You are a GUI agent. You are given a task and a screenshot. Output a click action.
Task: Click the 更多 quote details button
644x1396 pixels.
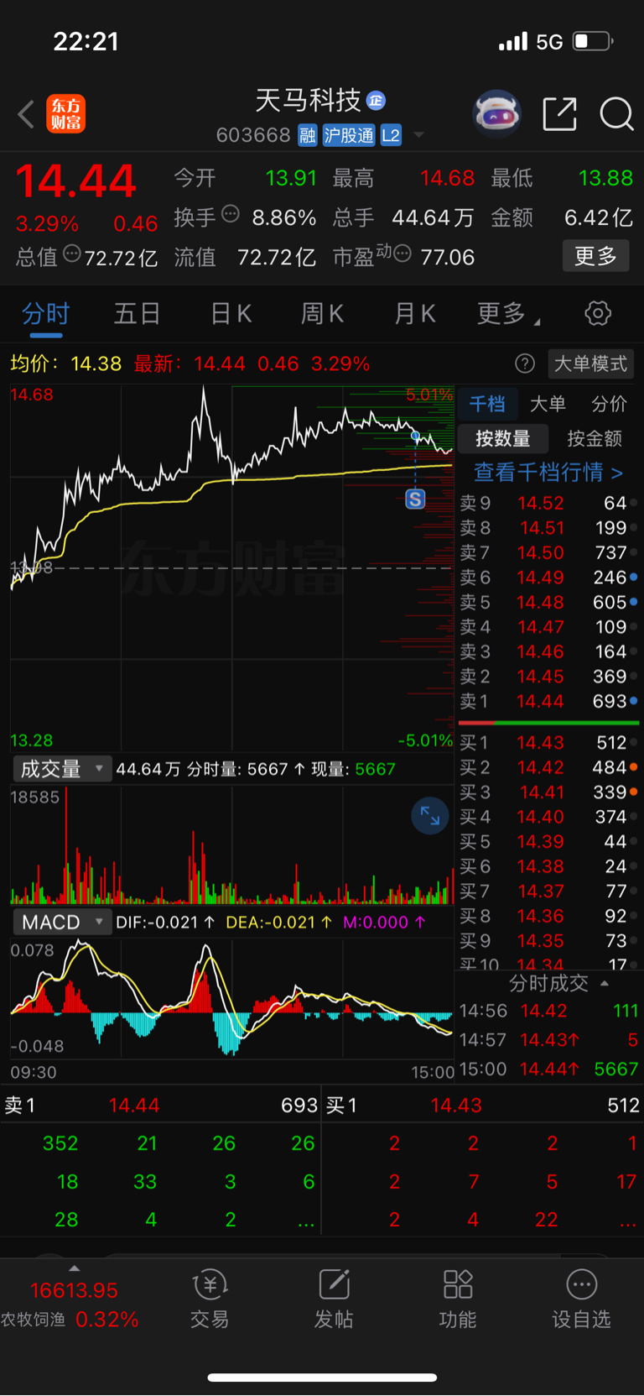coord(595,256)
